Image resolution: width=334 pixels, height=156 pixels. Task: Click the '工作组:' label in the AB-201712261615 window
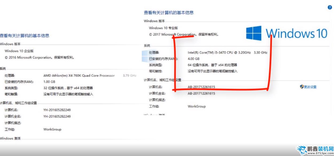pyautogui.click(x=154, y=106)
